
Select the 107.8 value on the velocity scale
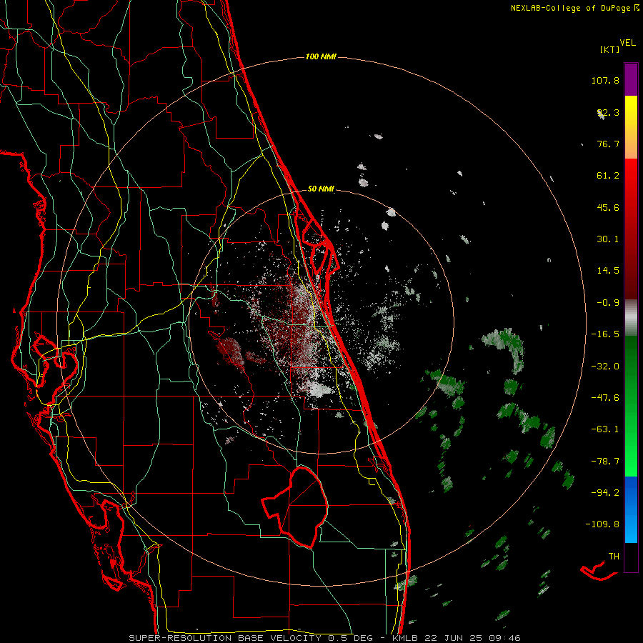(x=605, y=80)
